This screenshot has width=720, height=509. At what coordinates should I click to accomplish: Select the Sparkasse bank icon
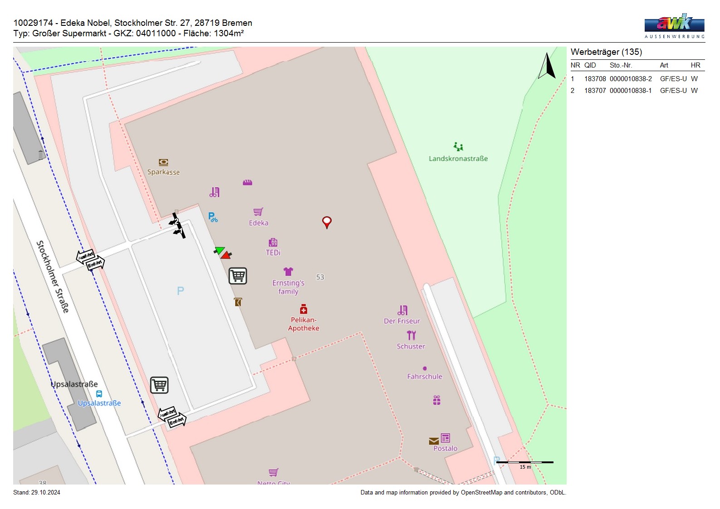tap(163, 162)
